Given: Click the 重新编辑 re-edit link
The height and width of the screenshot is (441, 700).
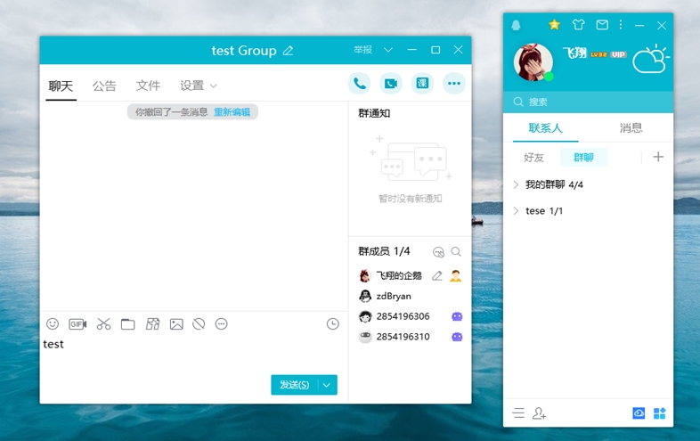Looking at the screenshot, I should point(233,112).
